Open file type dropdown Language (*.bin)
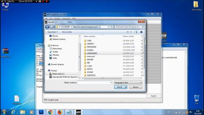This screenshot has height=115, width=204. click(128, 82)
